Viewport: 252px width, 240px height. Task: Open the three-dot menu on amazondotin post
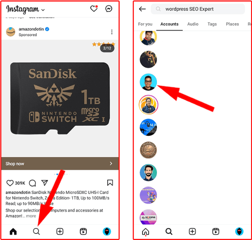click(112, 32)
